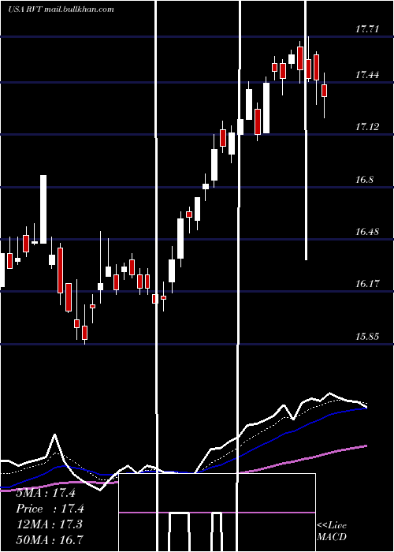Click the 16.48 price axis label

pyautogui.click(x=367, y=232)
